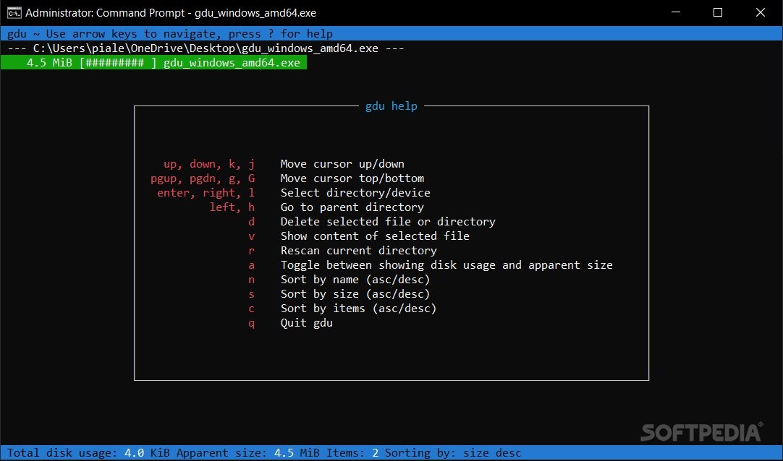Click 'Items: 2' in status bar
783x461 pixels.
[352, 453]
